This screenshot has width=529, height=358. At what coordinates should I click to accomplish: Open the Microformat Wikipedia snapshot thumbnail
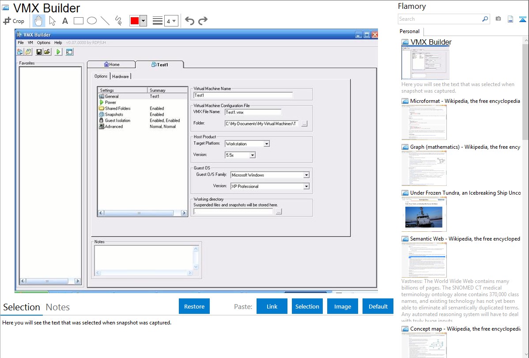[424, 122]
